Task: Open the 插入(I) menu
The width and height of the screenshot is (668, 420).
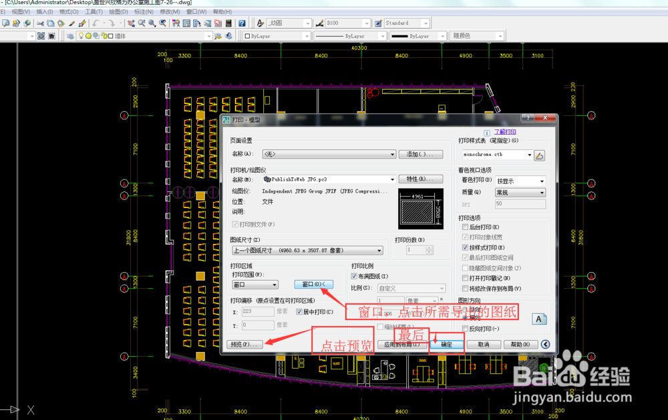Action: click(x=45, y=12)
